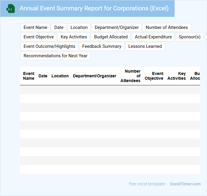
Task: Click the Key Activities column header
Action: pos(177,76)
